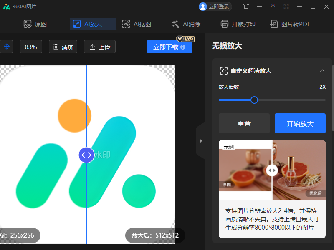334x250 pixels.
Task: Click the 开始放大 start enlarge button
Action: click(300, 123)
